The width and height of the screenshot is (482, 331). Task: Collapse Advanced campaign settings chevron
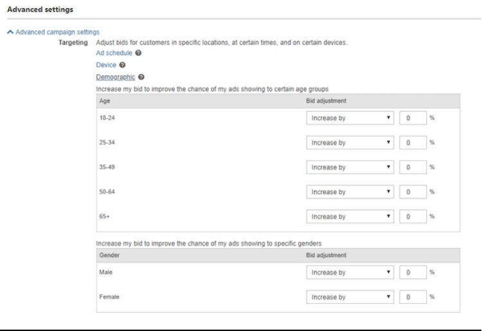pyautogui.click(x=10, y=32)
